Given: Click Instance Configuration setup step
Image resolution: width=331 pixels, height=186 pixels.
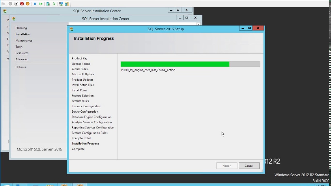Looking at the screenshot, I should 86,106.
